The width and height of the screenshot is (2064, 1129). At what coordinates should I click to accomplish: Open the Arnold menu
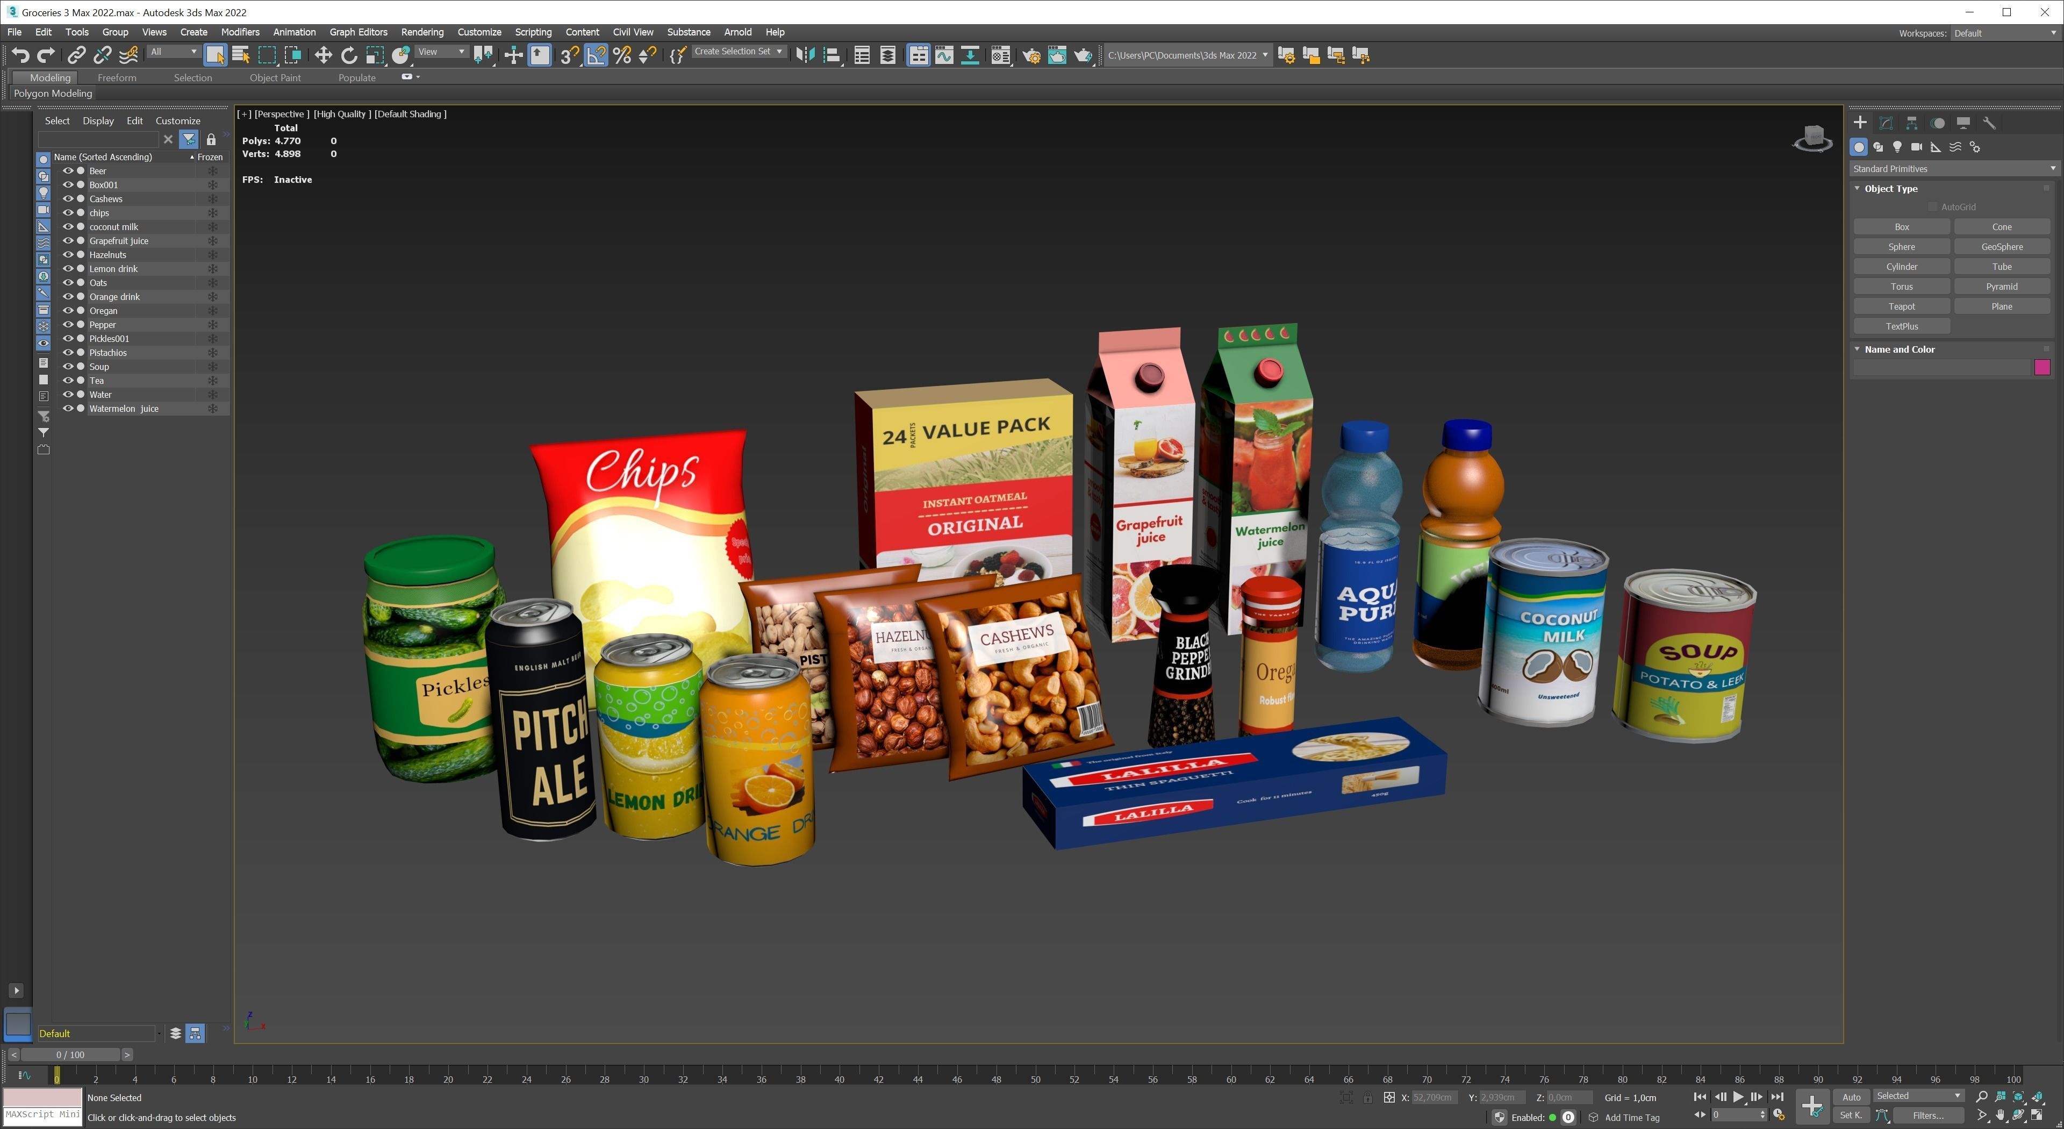(x=737, y=32)
